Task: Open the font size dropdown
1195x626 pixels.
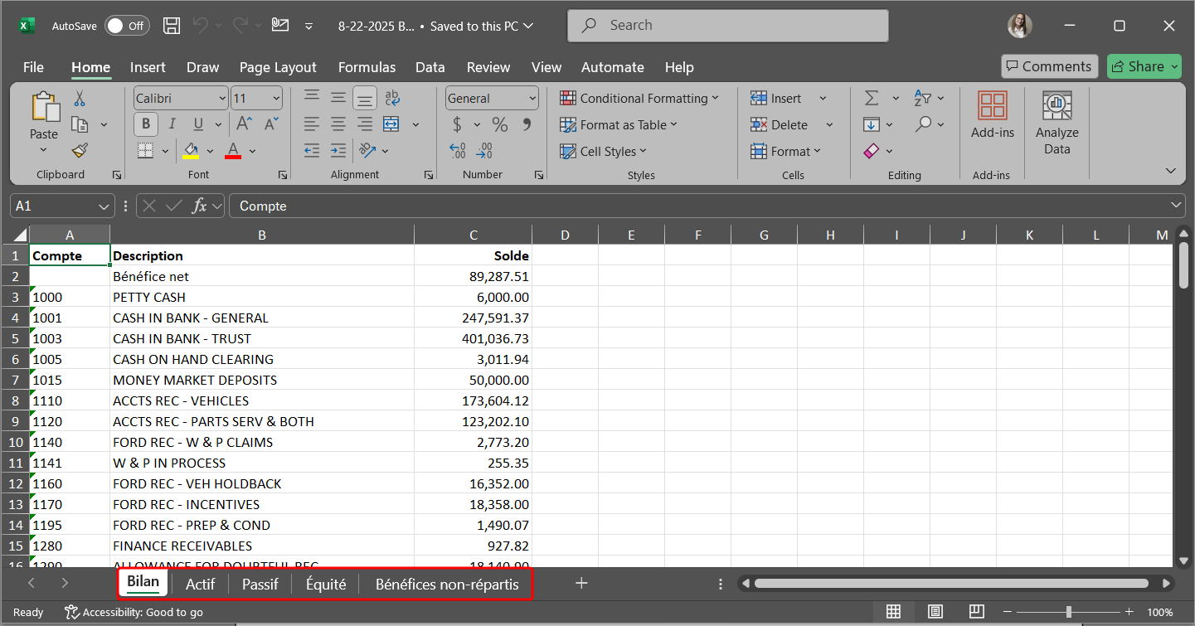Action: 276,99
